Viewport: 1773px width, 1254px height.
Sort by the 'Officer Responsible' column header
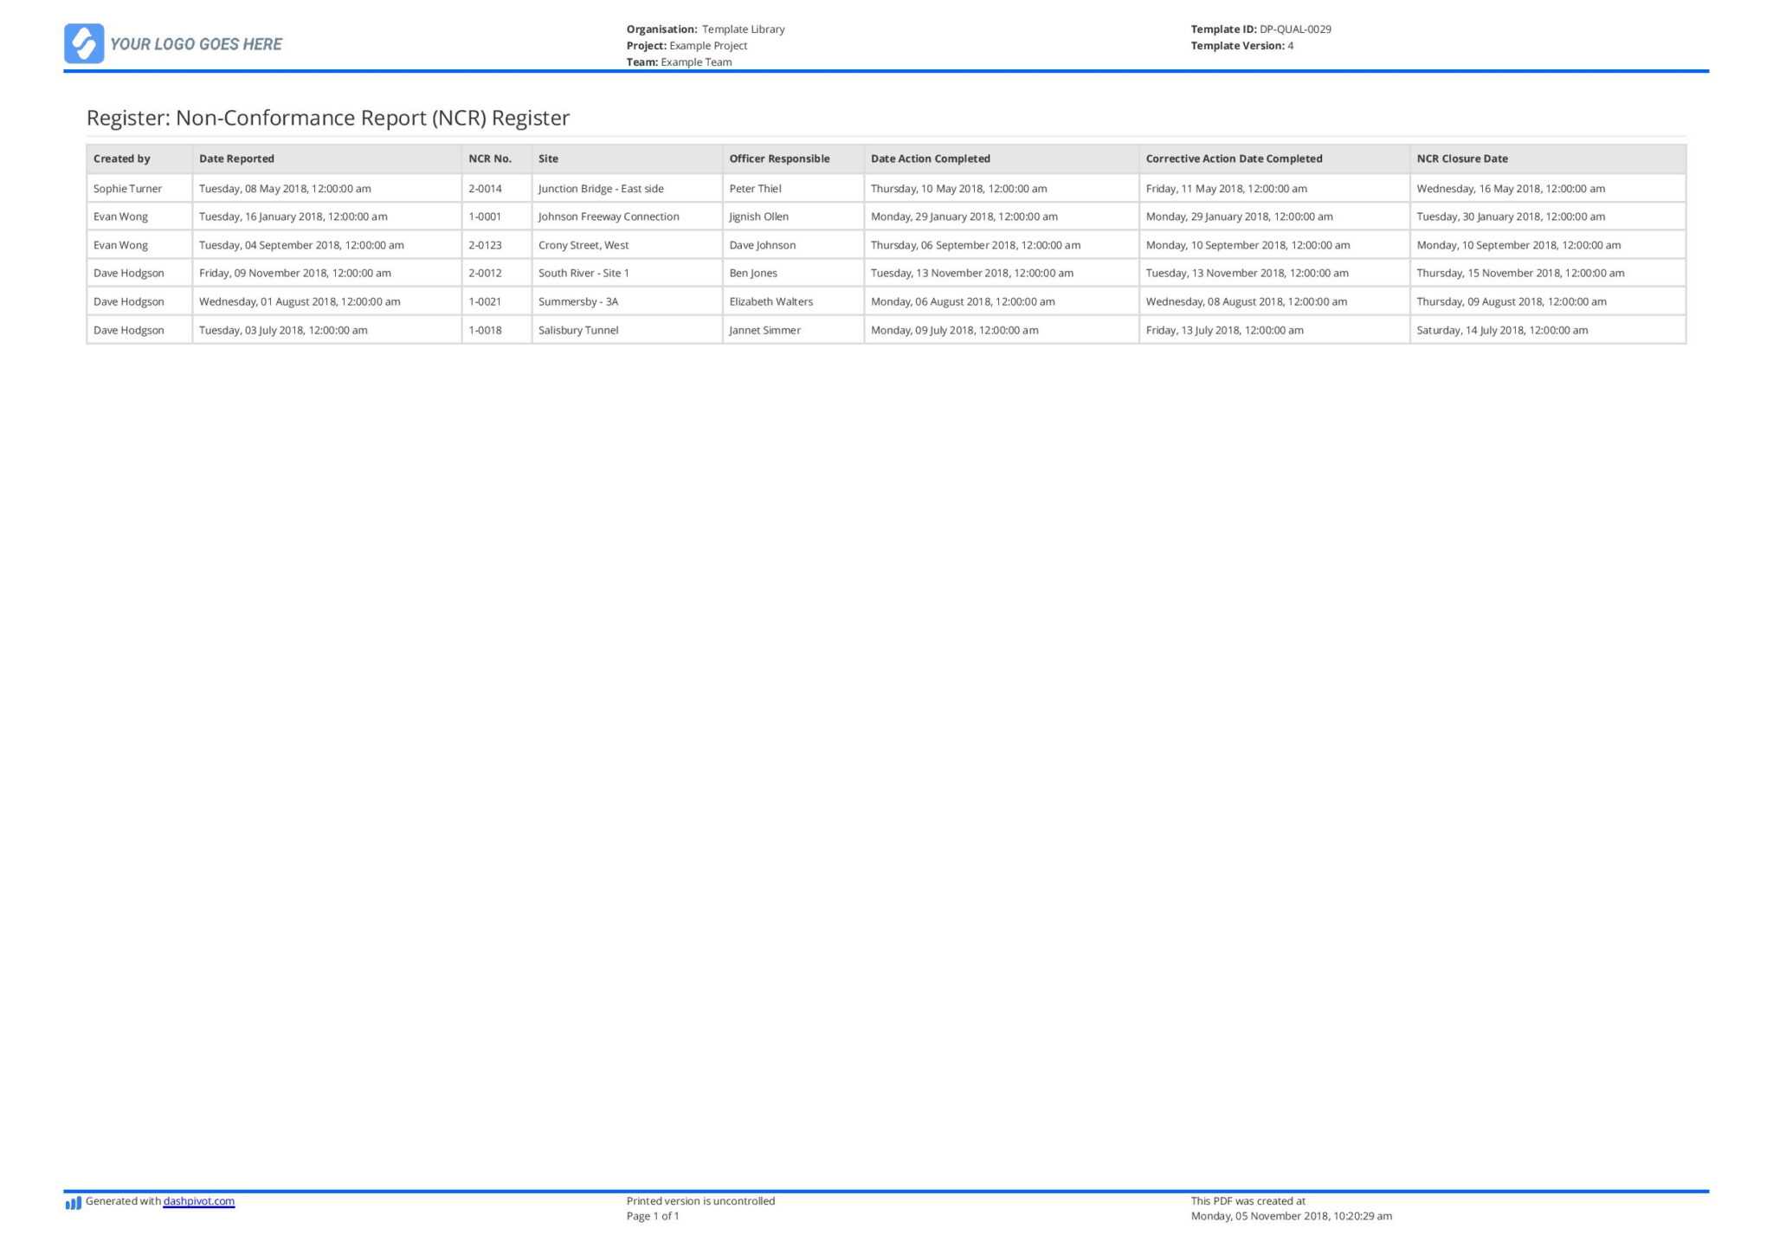[x=778, y=158]
